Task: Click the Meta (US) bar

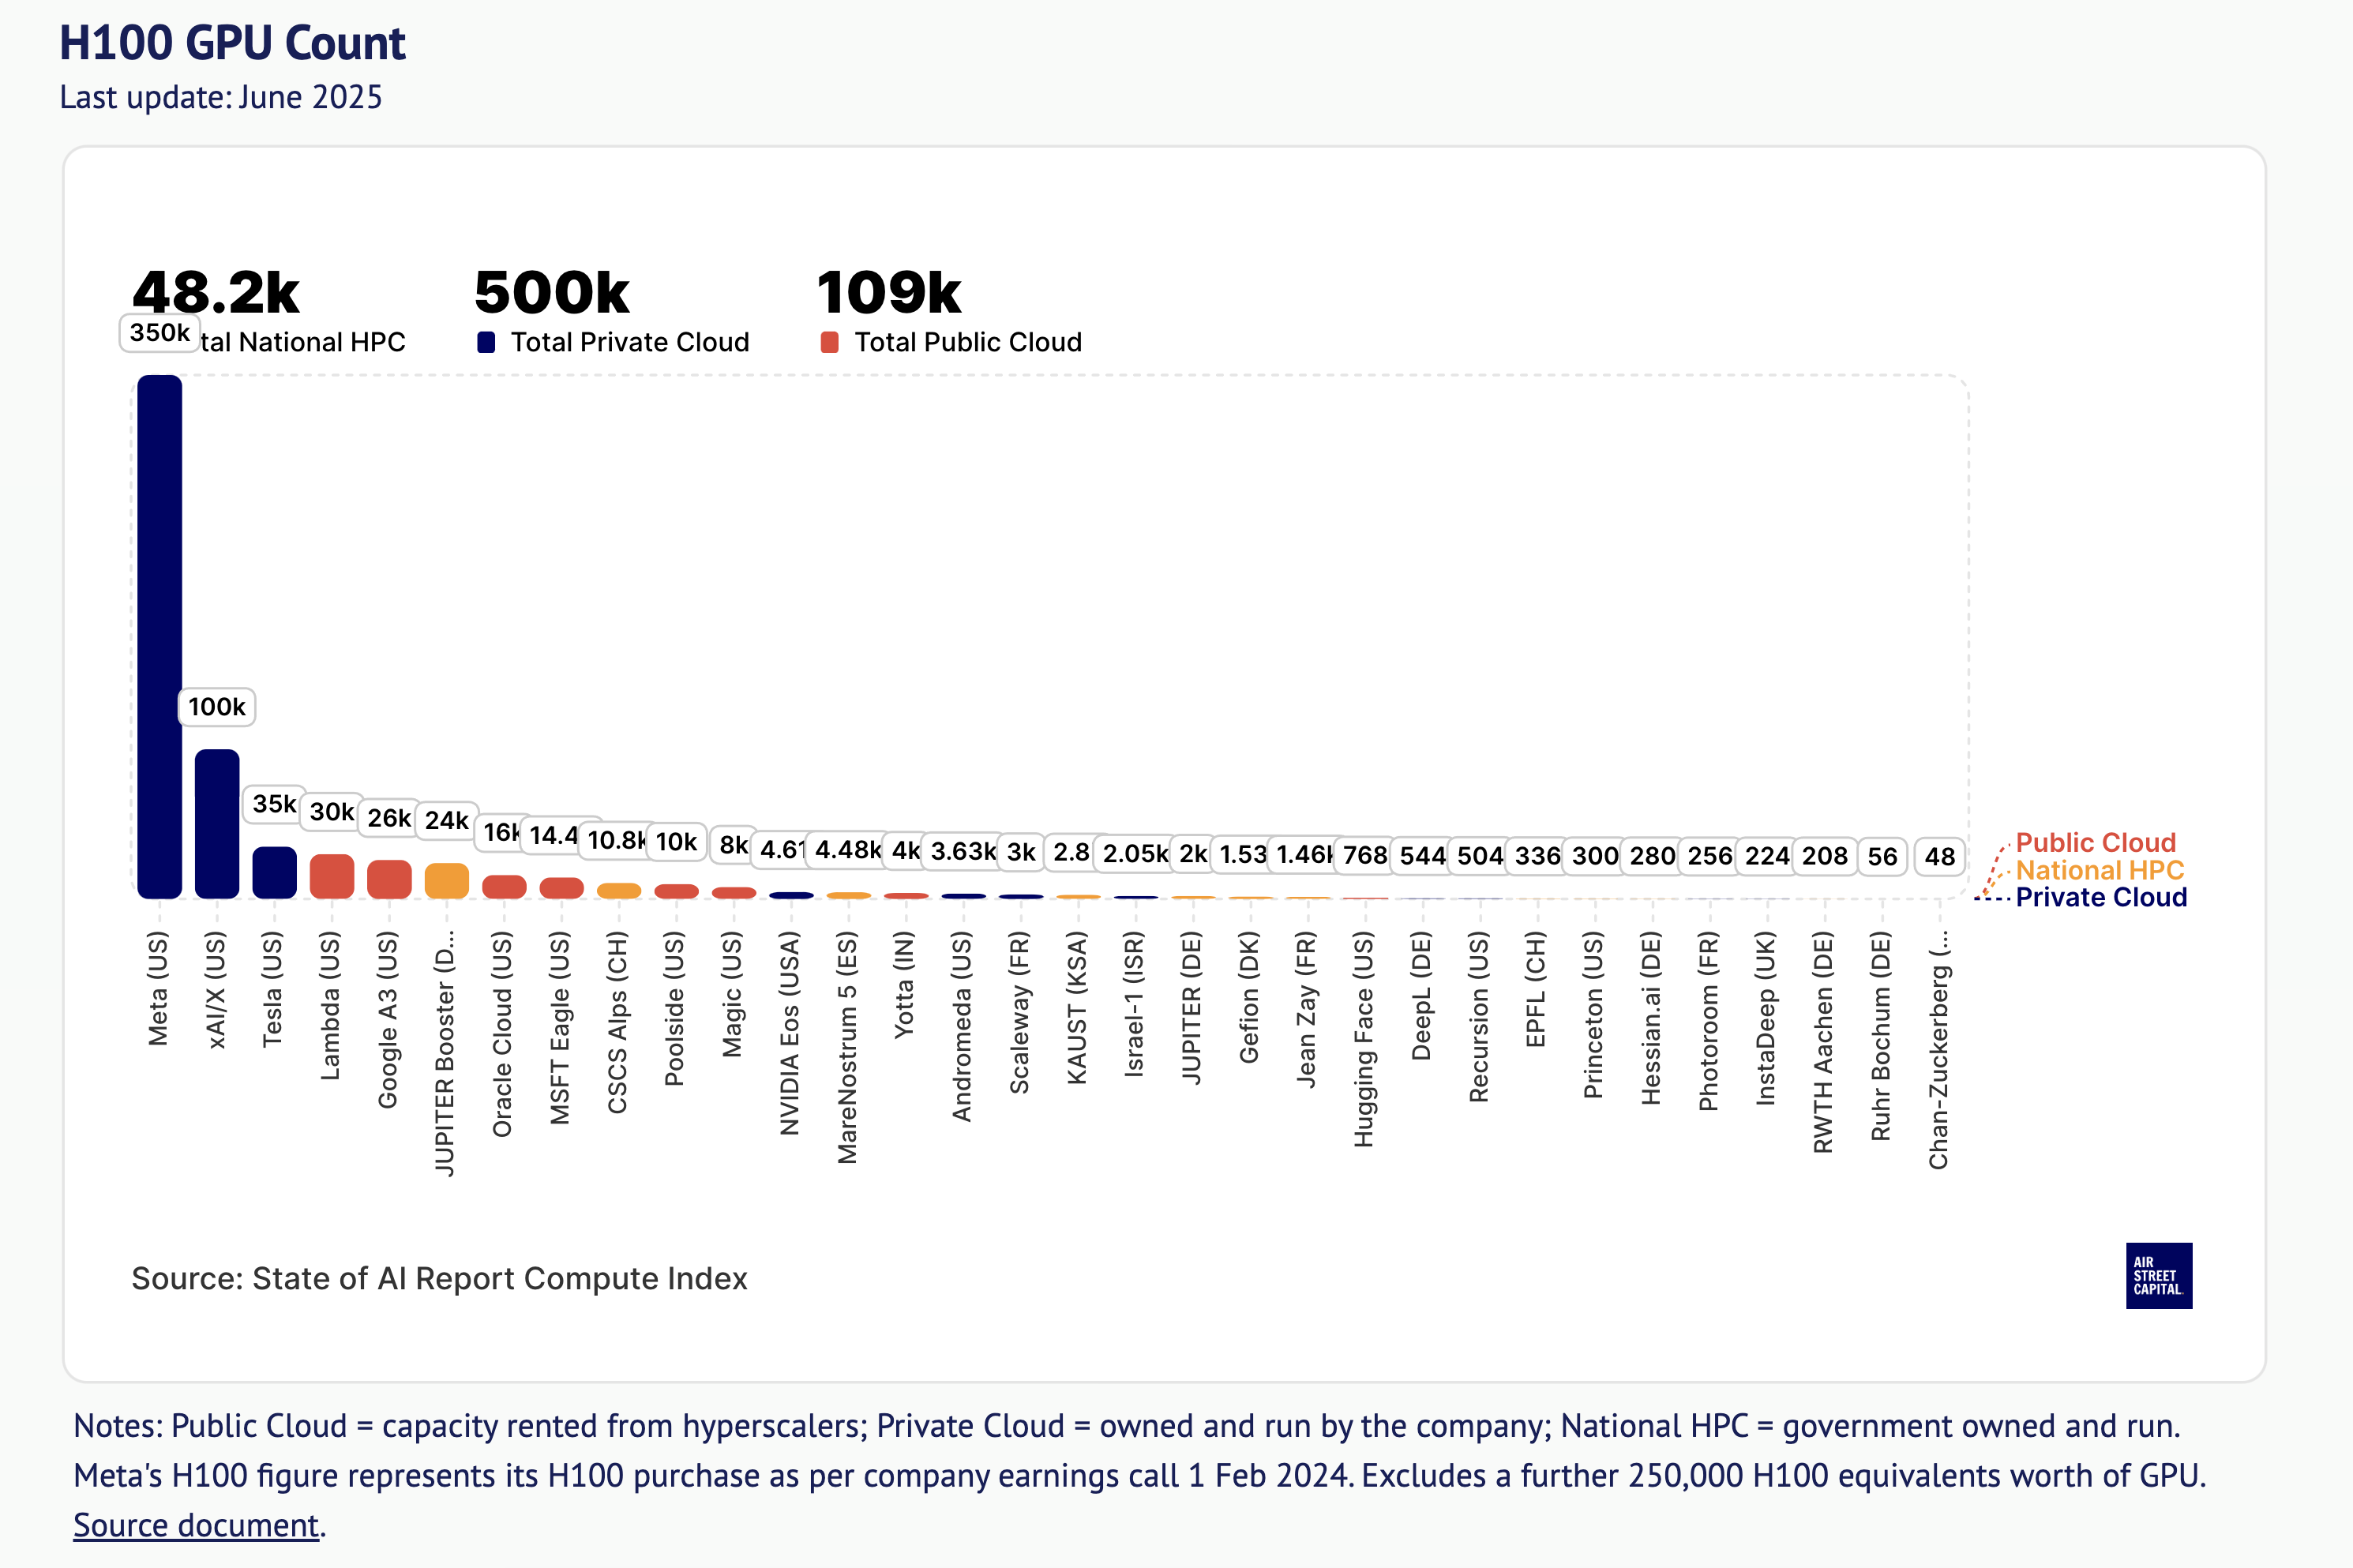Action: pos(160,636)
